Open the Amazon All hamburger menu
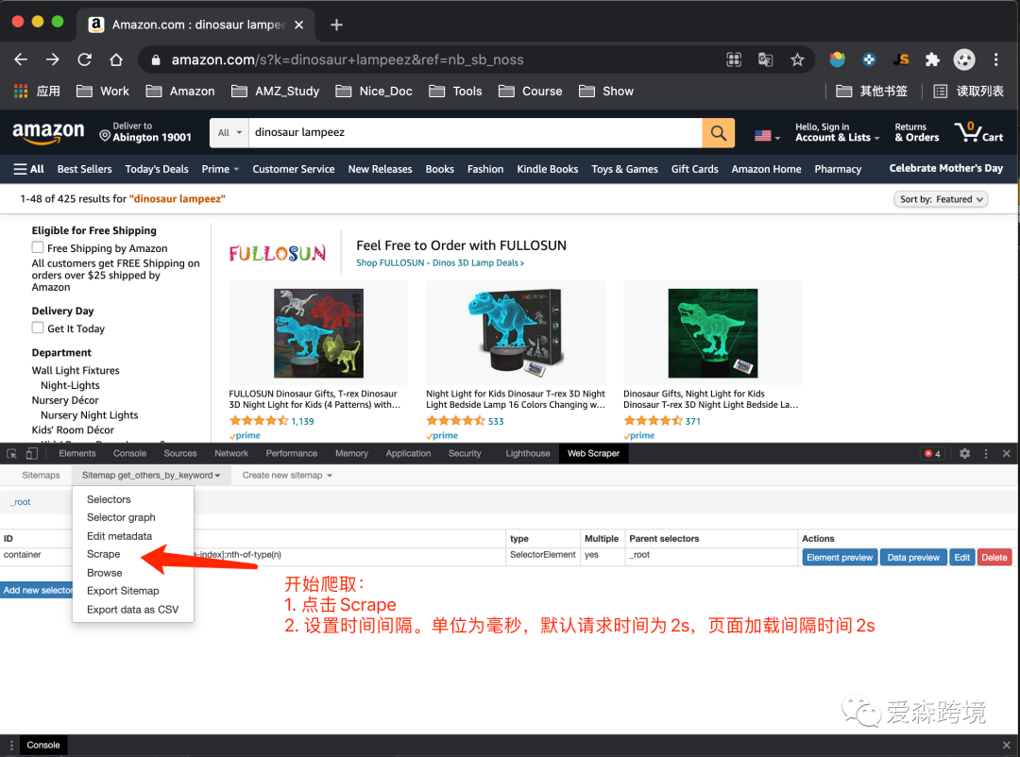 tap(28, 169)
